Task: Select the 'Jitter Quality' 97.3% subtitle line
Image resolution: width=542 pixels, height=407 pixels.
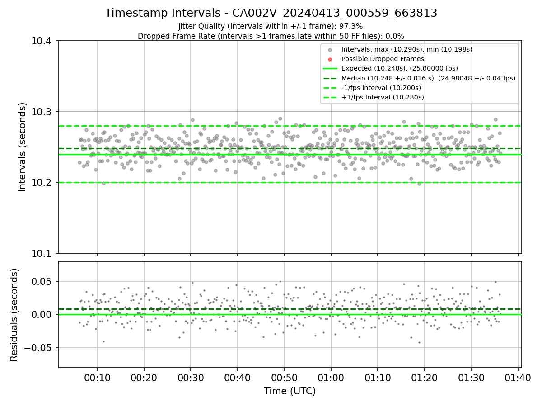Action: tap(271, 26)
